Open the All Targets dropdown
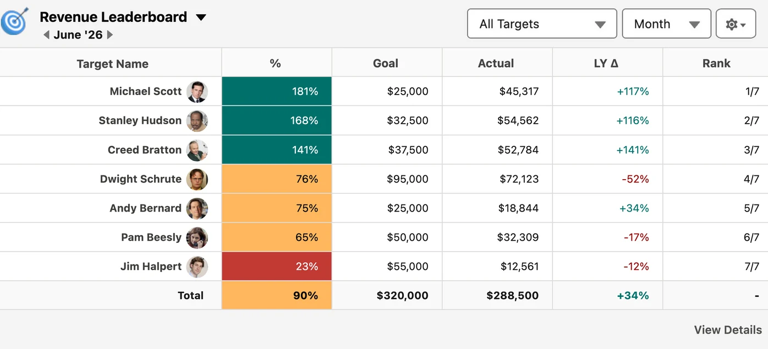 (542, 24)
